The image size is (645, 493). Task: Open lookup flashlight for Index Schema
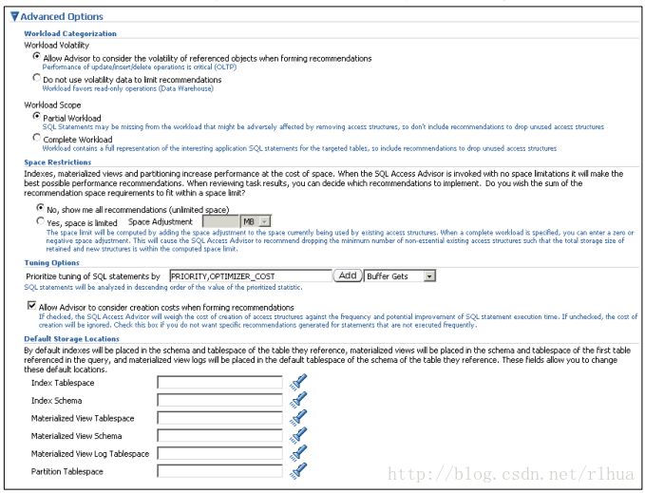pyautogui.click(x=298, y=400)
